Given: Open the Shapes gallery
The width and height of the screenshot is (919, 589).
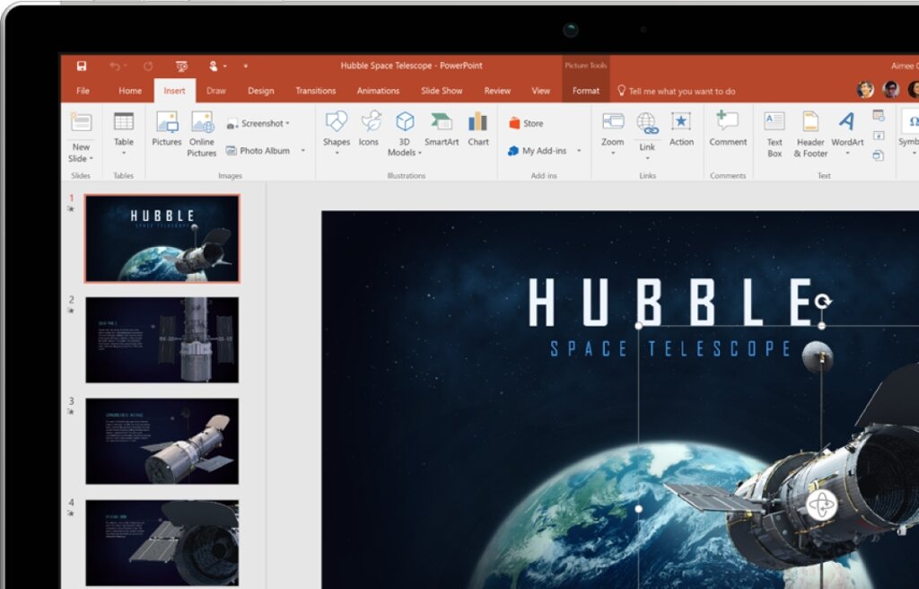Looking at the screenshot, I should [x=337, y=133].
